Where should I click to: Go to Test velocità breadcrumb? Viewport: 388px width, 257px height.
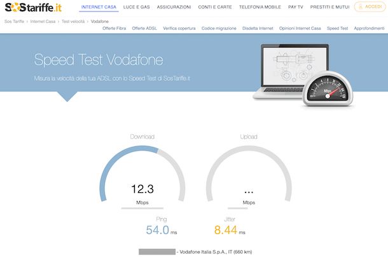(73, 22)
